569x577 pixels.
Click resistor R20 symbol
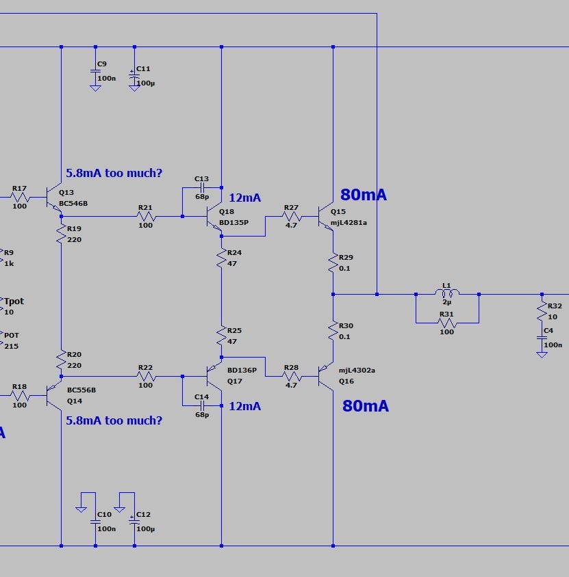click(61, 360)
